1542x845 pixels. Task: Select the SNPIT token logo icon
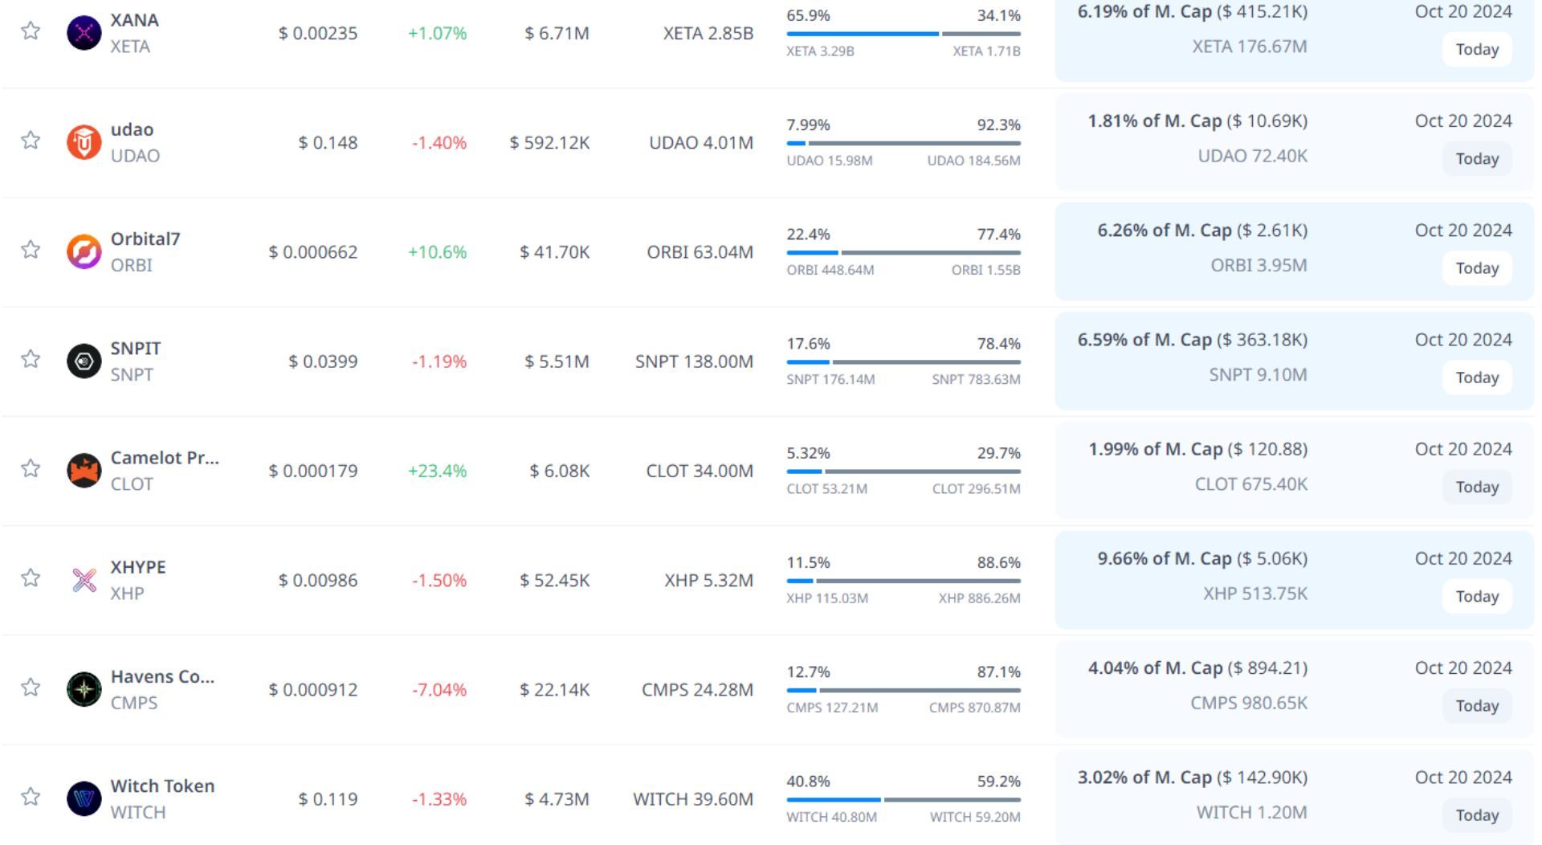(x=84, y=361)
